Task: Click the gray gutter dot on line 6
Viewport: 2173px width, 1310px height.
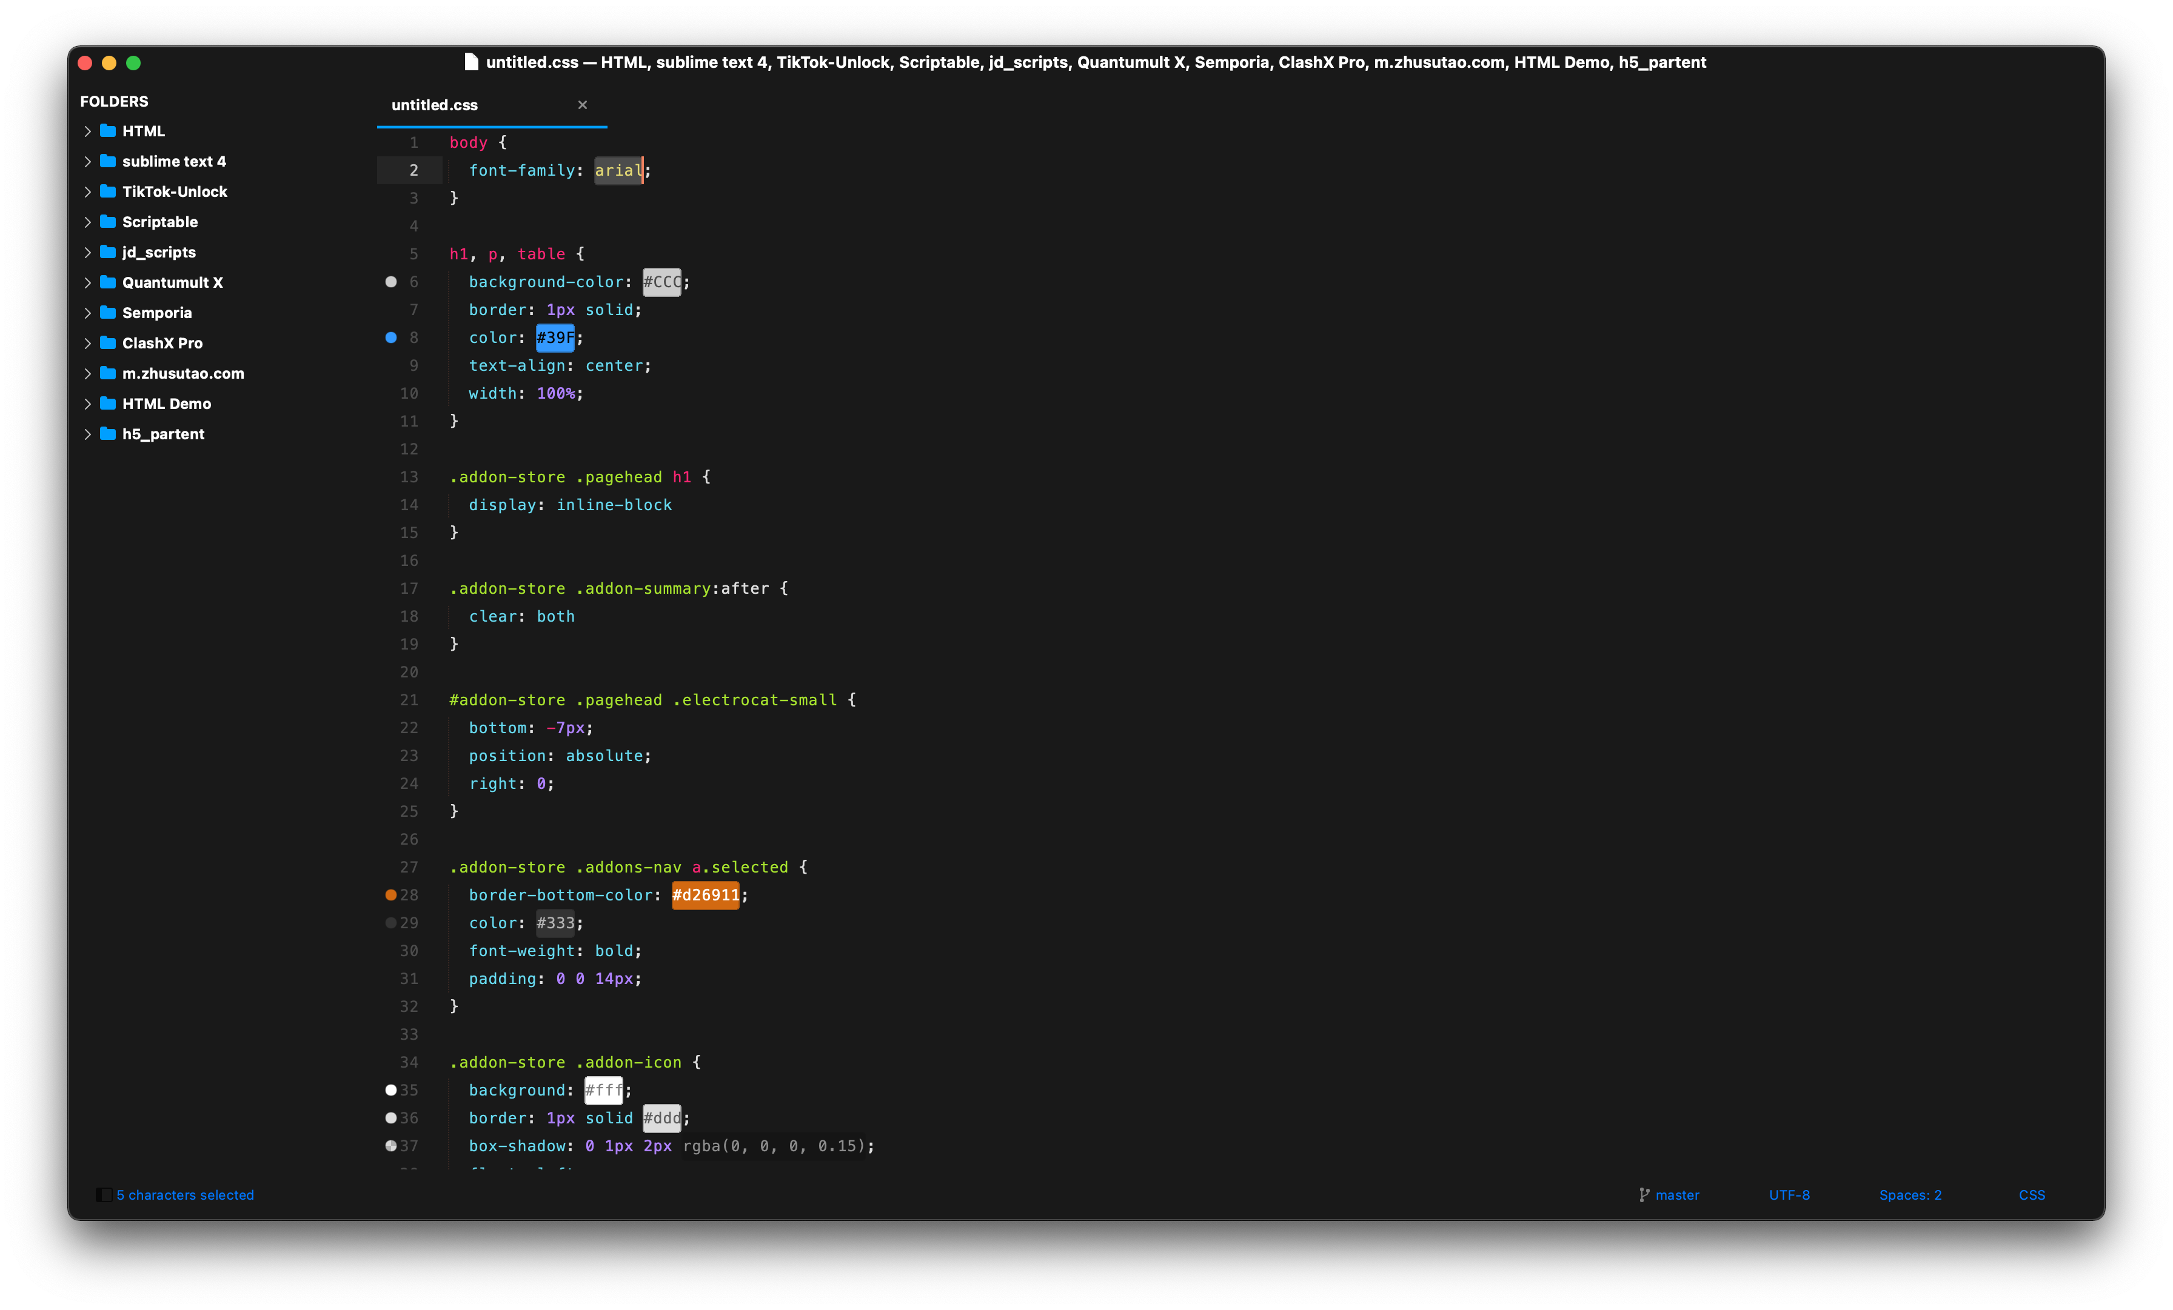Action: tap(390, 282)
